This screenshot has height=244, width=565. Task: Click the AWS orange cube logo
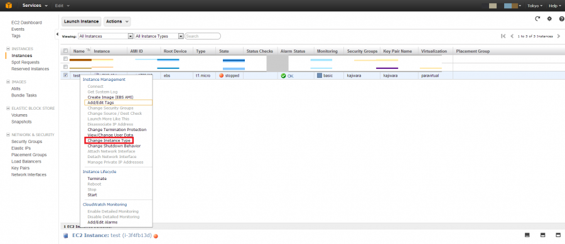click(9, 6)
